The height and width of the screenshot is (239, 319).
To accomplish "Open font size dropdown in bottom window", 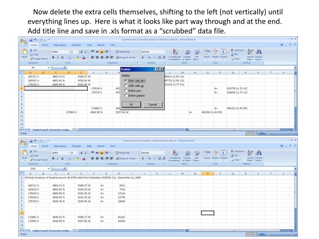I will pos(77,152).
